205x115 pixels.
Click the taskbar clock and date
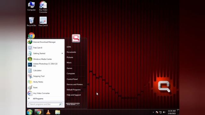(172, 112)
